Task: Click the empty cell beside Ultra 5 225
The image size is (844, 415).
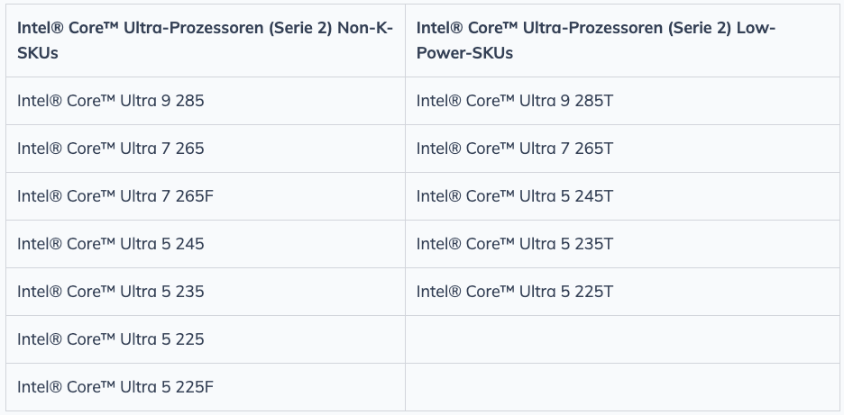Action: tap(622, 339)
